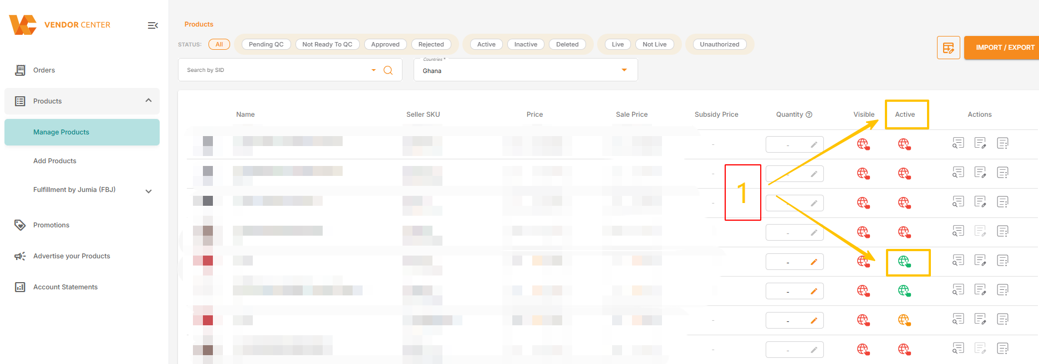The height and width of the screenshot is (364, 1039).
Task: Click the Quantity help question mark icon
Action: (x=809, y=115)
